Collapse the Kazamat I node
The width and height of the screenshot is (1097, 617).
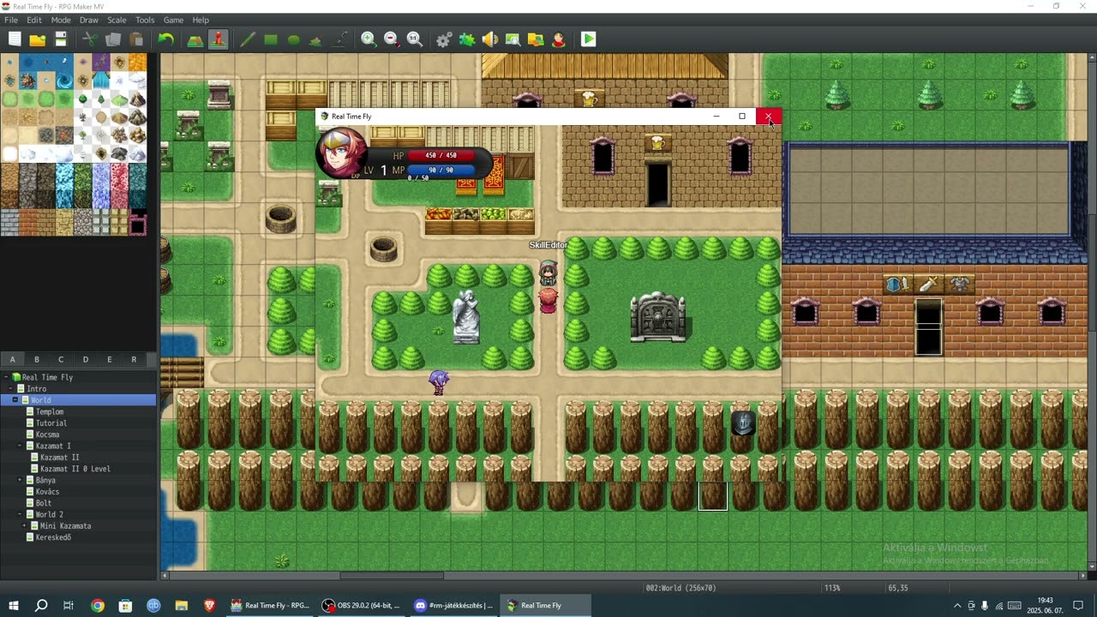point(20,446)
